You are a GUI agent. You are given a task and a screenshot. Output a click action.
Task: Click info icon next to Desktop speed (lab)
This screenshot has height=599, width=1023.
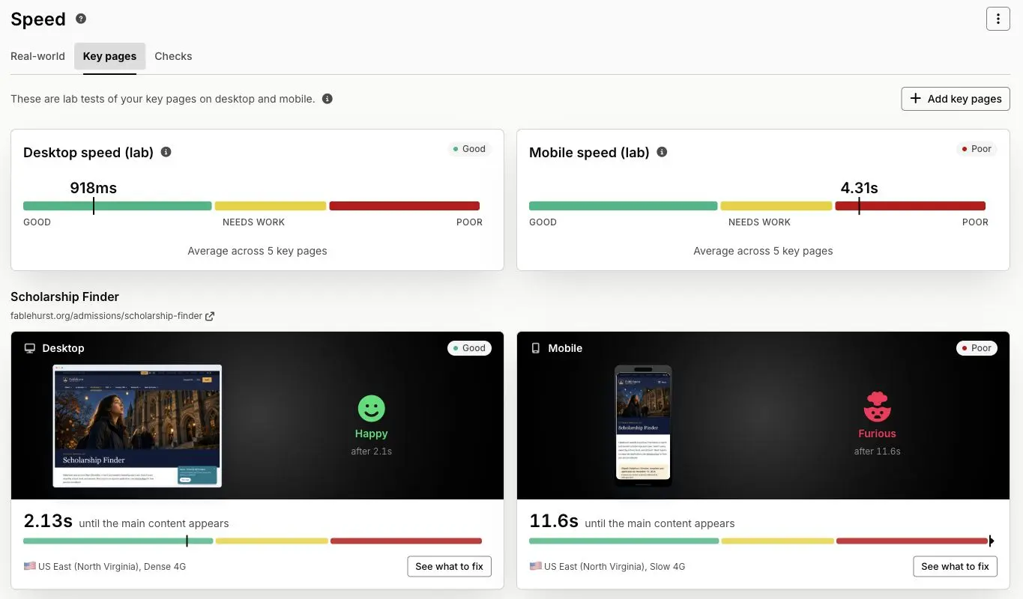pos(166,152)
